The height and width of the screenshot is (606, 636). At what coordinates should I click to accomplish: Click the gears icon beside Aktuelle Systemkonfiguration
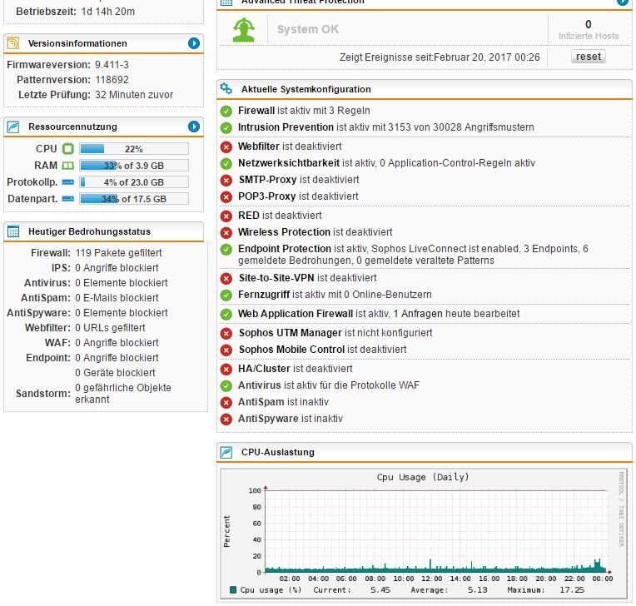coord(226,89)
